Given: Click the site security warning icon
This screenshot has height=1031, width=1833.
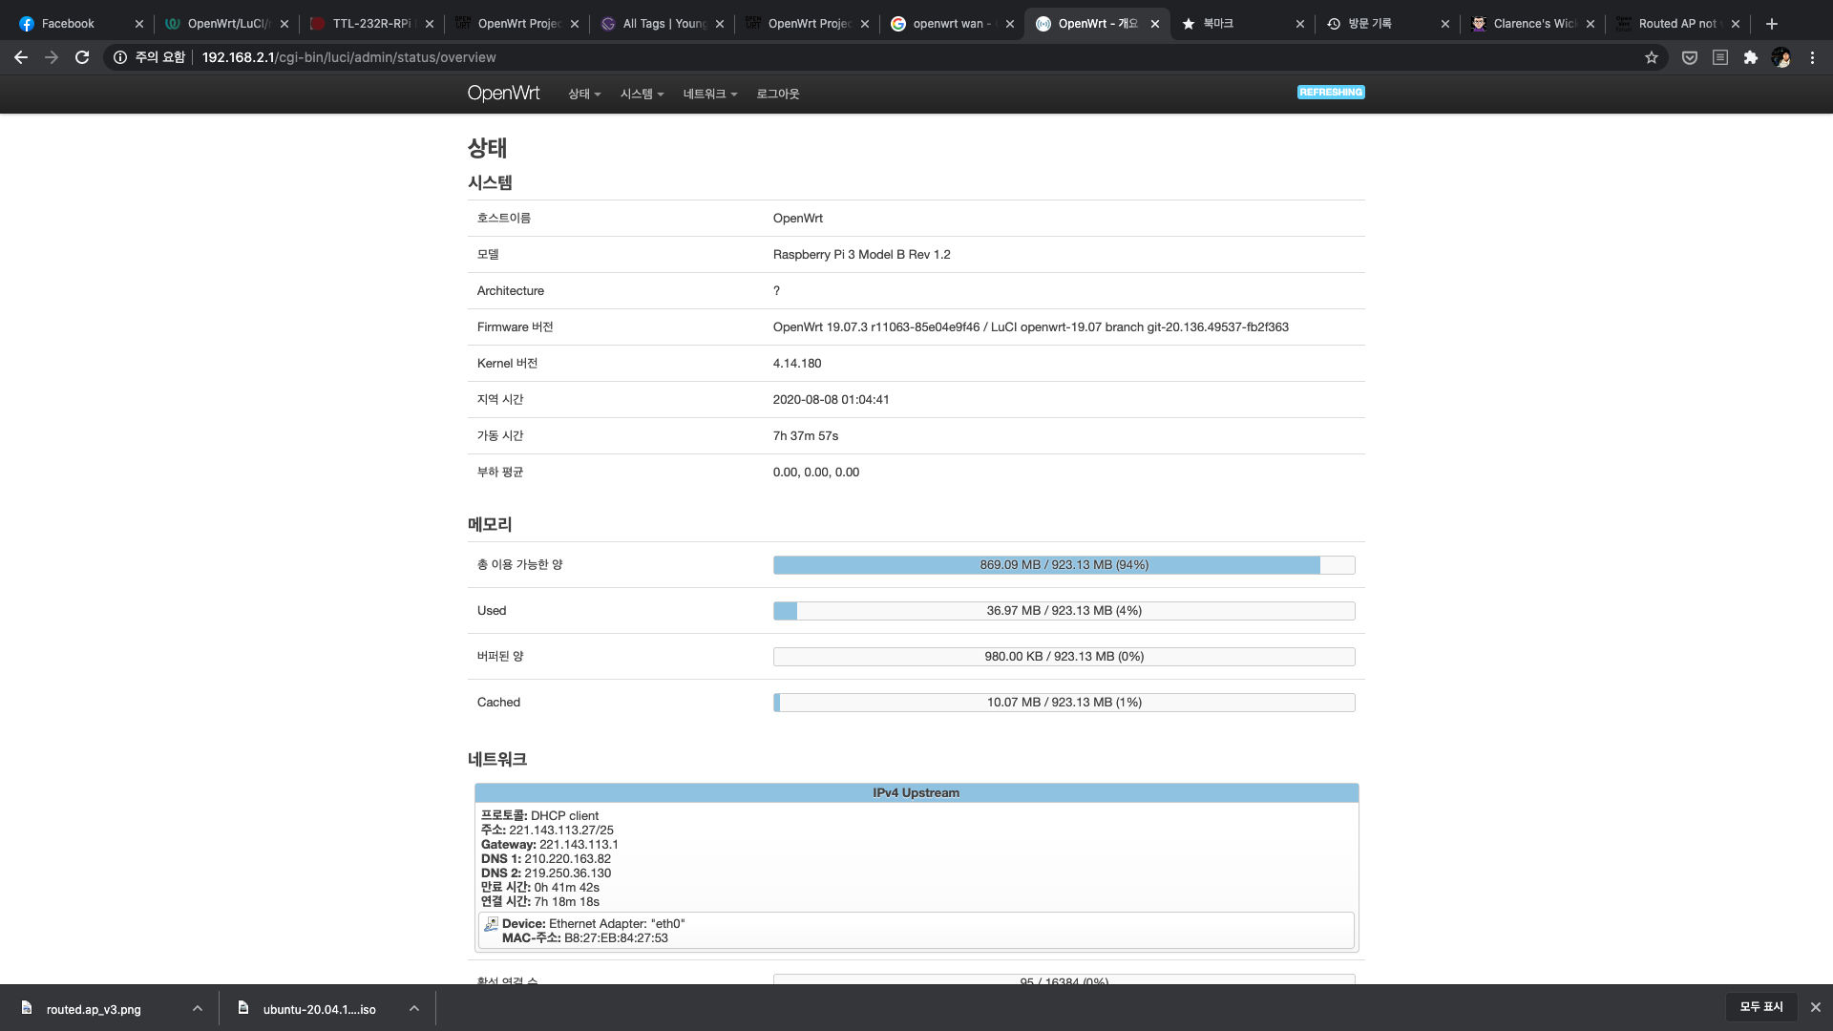Looking at the screenshot, I should click(120, 57).
